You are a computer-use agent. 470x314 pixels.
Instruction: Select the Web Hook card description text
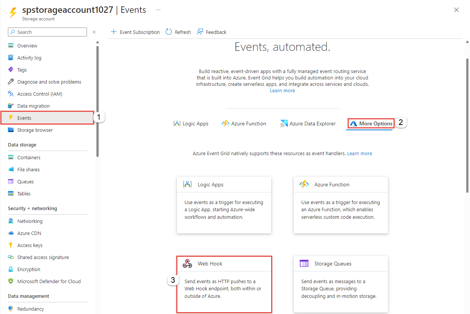[x=223, y=289]
